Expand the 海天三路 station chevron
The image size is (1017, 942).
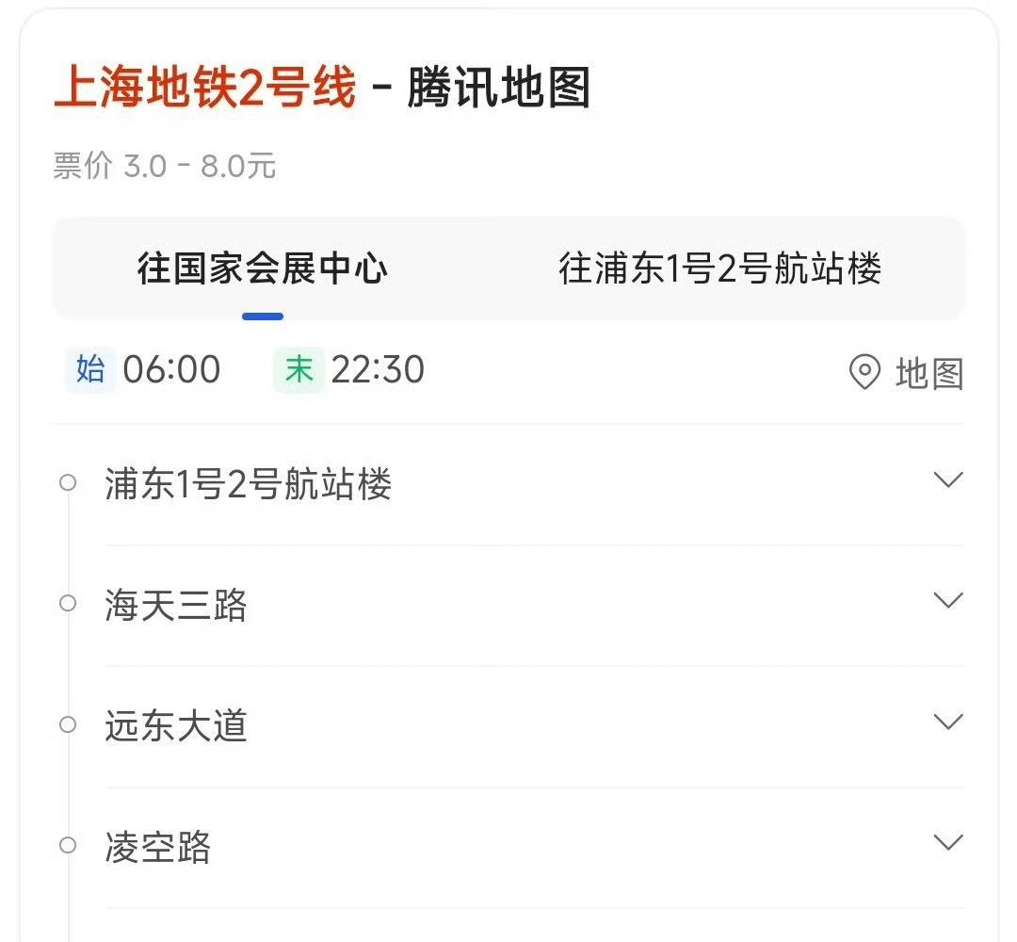pyautogui.click(x=948, y=601)
